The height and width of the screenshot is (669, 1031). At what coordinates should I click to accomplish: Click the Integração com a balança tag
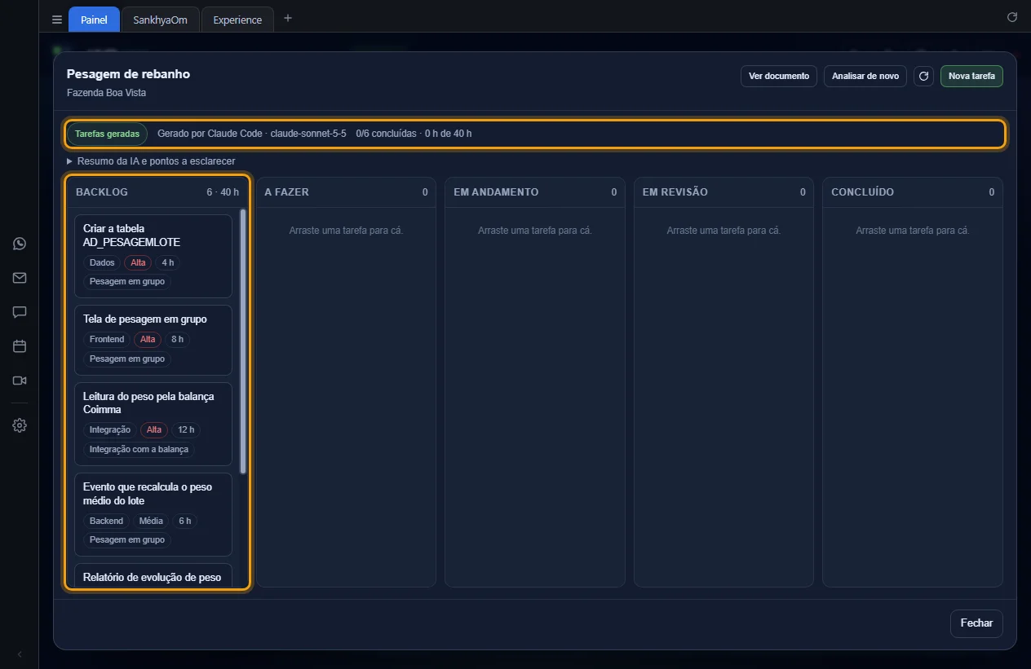pyautogui.click(x=139, y=450)
